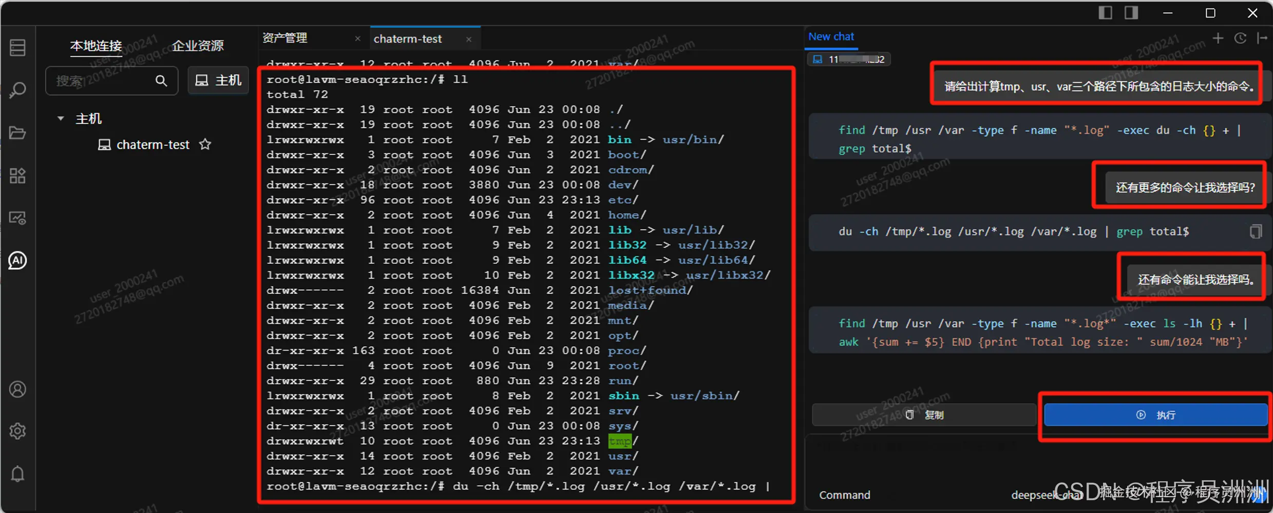Click srv/ in the terminal listing
Image resolution: width=1273 pixels, height=513 pixels.
[623, 411]
